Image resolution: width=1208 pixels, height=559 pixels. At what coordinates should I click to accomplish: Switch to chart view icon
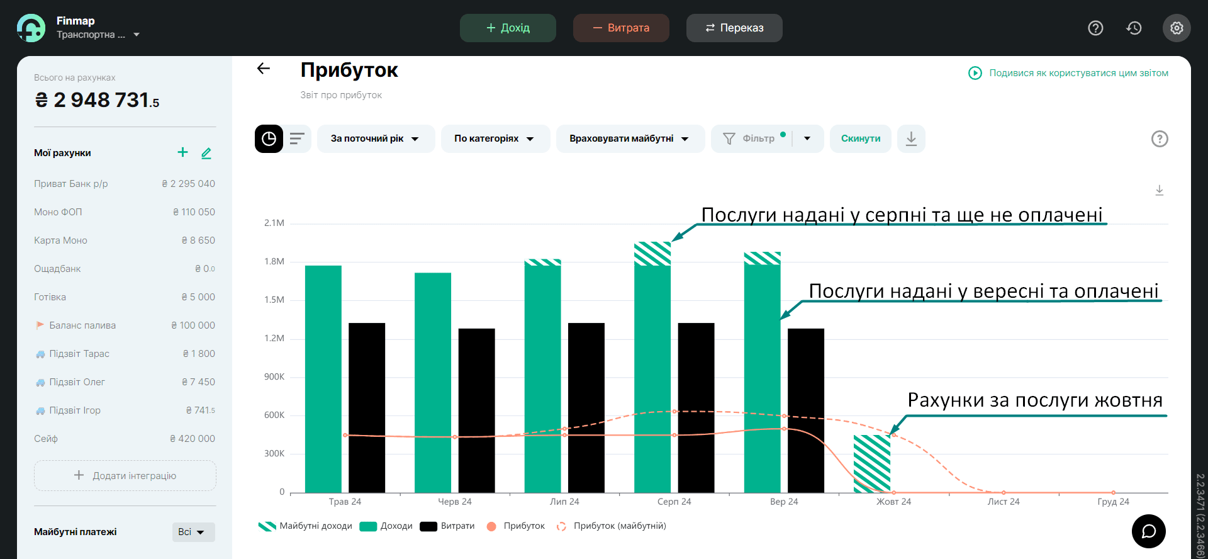(269, 138)
